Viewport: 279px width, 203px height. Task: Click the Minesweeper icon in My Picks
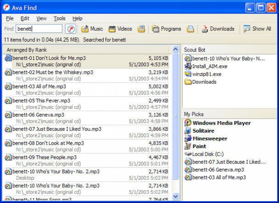coord(188,139)
